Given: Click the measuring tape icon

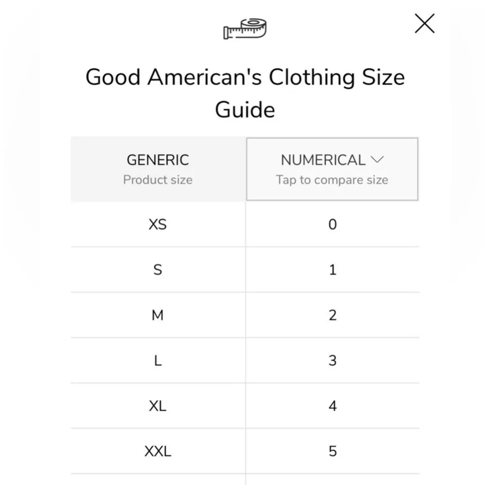Looking at the screenshot, I should coord(244,28).
